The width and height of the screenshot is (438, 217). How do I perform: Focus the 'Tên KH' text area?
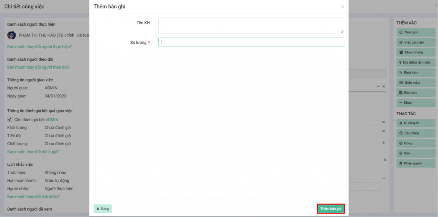coord(251,25)
